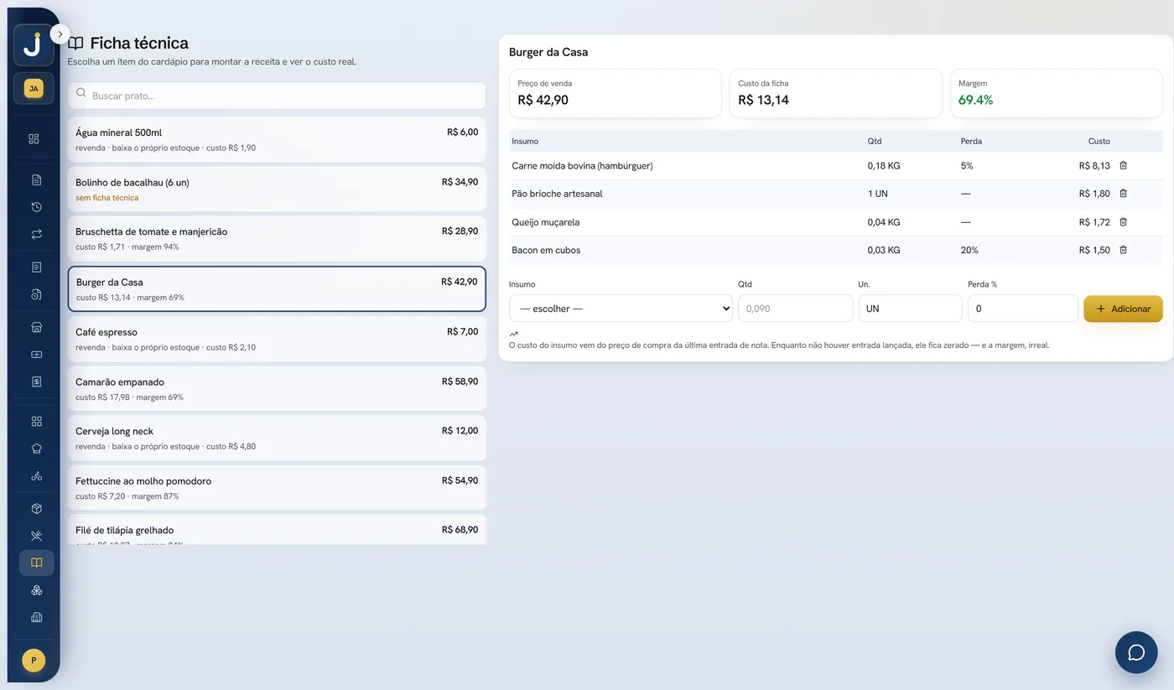Click the Qtd quantity input field
The image size is (1174, 690).
click(795, 309)
